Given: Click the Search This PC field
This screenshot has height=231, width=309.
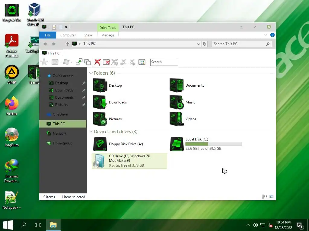Looking at the screenshot, I should [241, 44].
